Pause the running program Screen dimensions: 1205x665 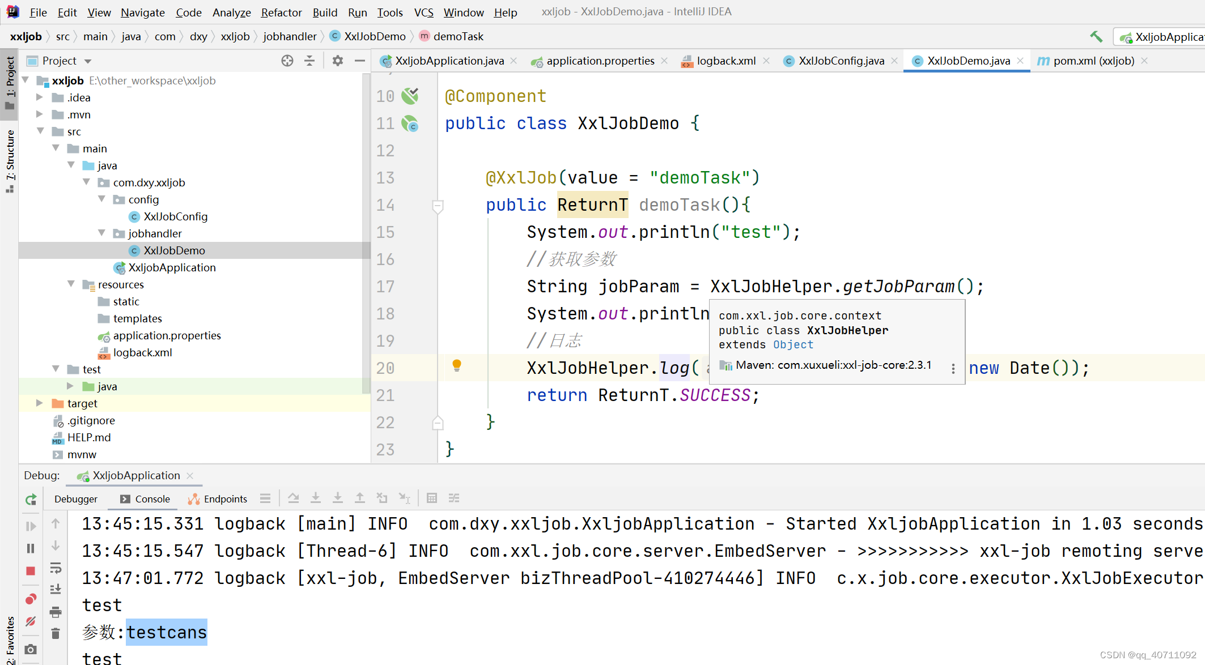[31, 548]
